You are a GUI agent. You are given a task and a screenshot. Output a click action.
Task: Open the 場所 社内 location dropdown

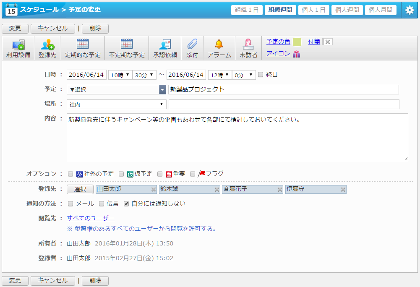pyautogui.click(x=116, y=104)
